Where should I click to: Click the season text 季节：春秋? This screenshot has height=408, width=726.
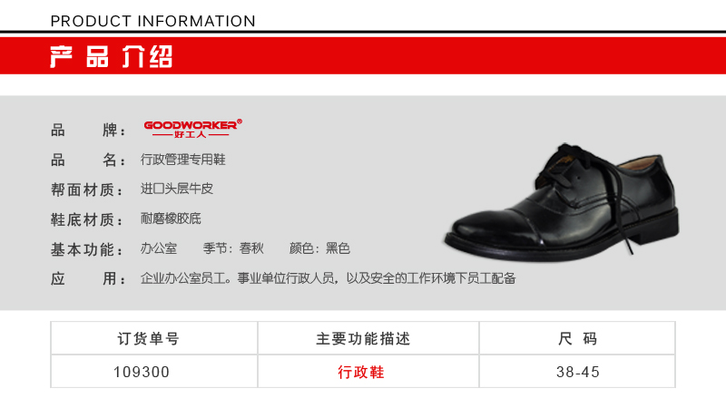pos(233,248)
